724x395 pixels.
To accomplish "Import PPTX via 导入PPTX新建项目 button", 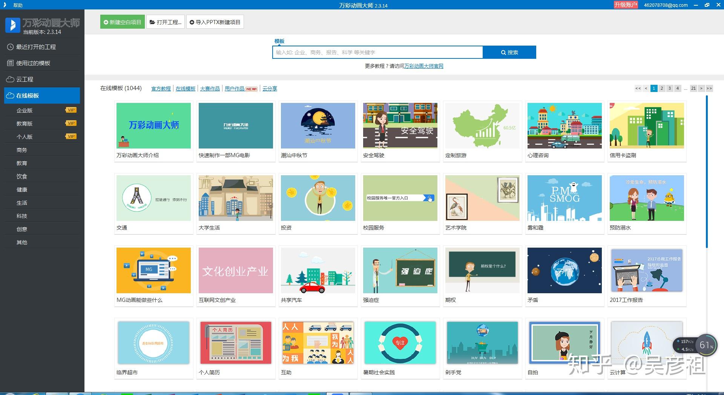I will tap(215, 22).
